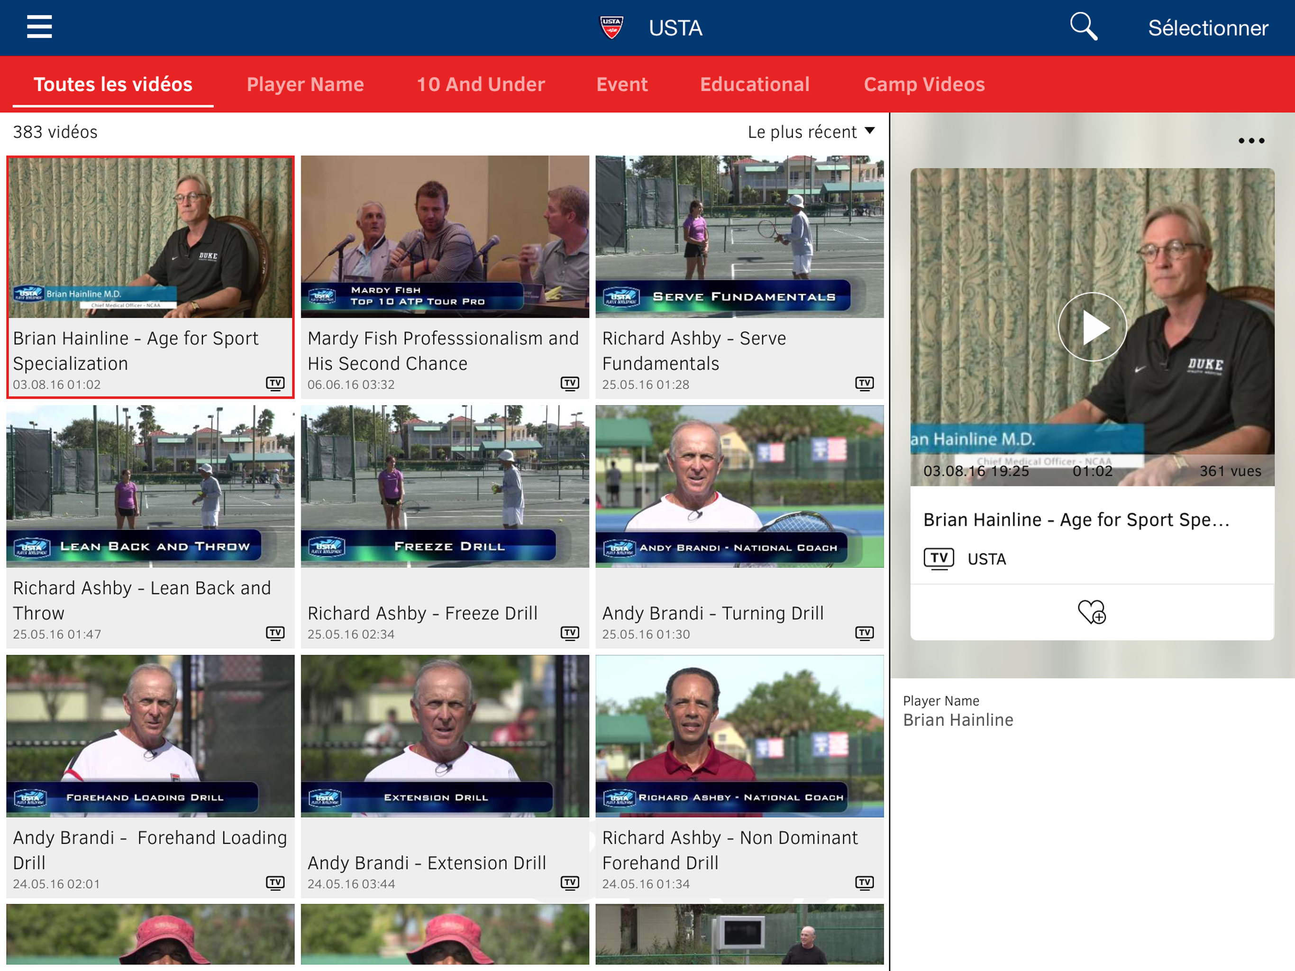1295x971 pixels.
Task: Expand the Le plus récent sort dropdown
Action: click(811, 132)
